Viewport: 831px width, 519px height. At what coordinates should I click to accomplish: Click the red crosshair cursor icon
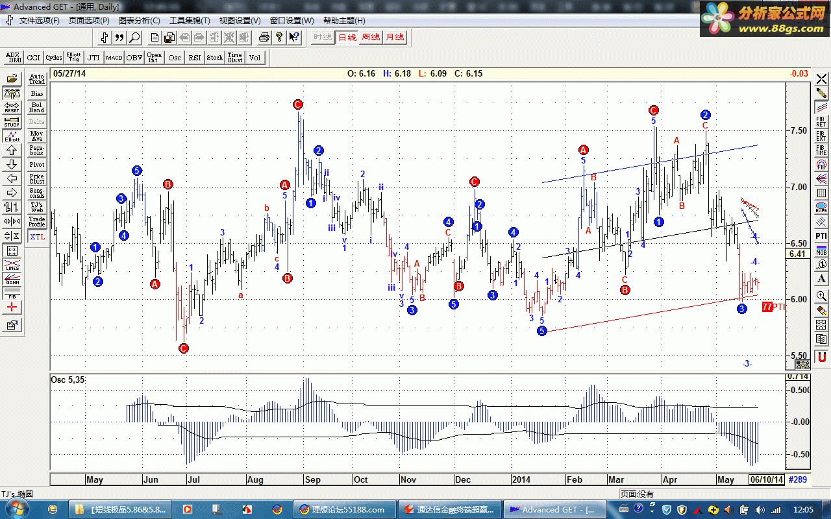[12, 308]
